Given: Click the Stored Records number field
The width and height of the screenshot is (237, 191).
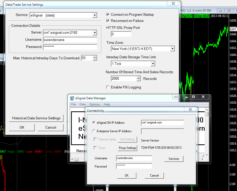Looking at the screenshot, I should point(124,79).
